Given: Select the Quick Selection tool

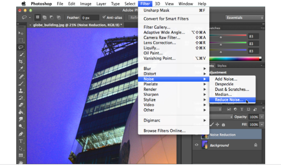Looking at the screenshot, I should tap(21, 55).
